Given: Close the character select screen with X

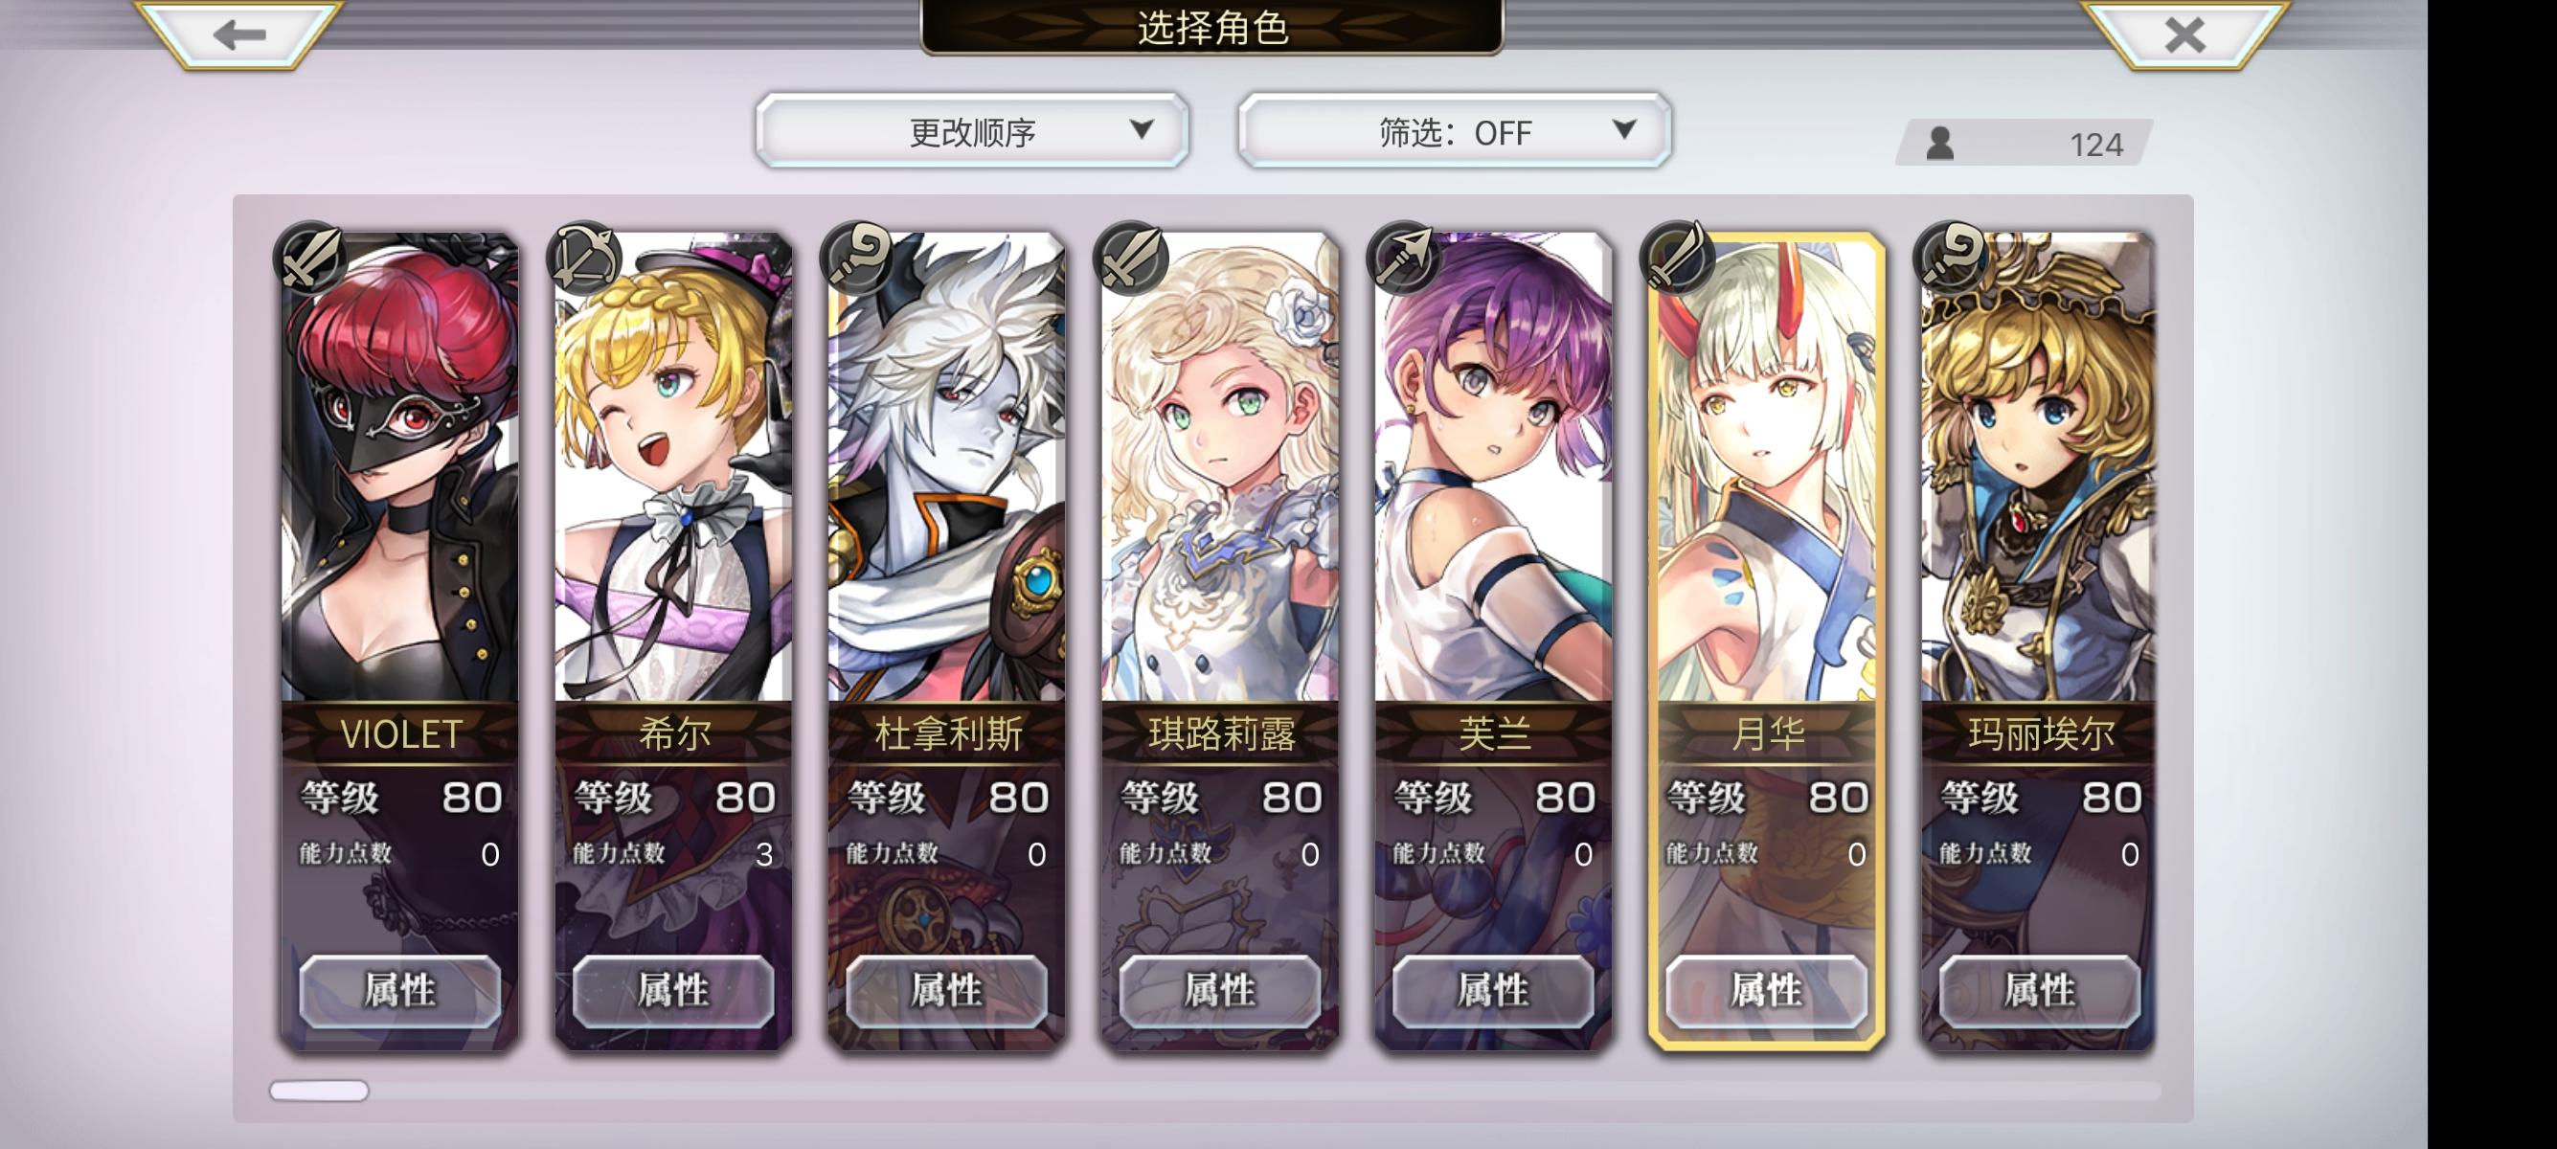Looking at the screenshot, I should coord(2184,34).
